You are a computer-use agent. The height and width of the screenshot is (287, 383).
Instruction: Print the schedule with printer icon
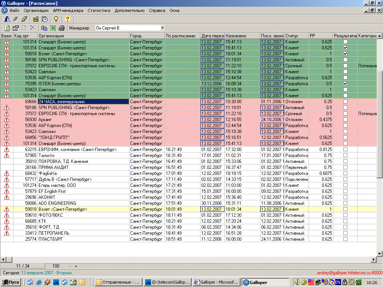coord(62,28)
